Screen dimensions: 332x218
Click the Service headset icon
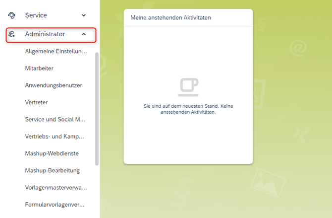11,15
